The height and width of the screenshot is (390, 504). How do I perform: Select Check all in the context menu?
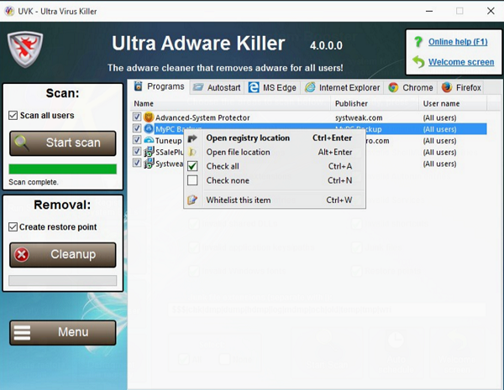click(275, 166)
